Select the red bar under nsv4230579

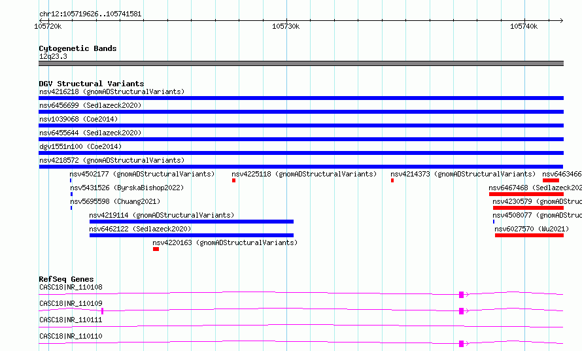[x=528, y=208]
